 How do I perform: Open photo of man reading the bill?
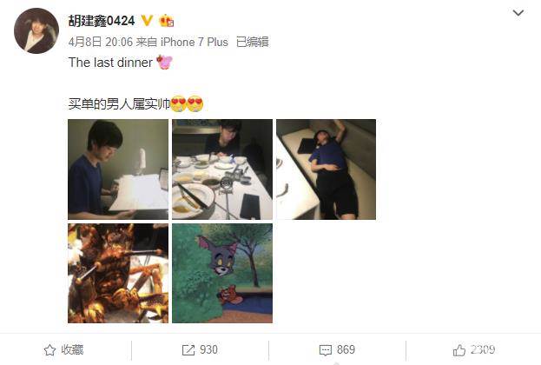click(x=118, y=169)
